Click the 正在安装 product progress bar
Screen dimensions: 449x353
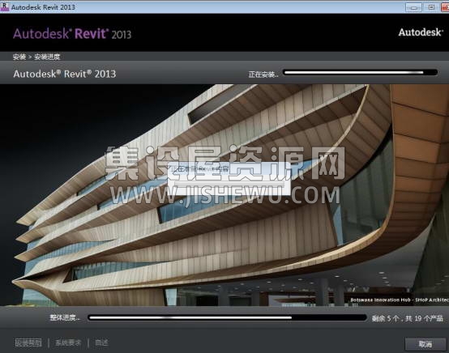pos(360,72)
